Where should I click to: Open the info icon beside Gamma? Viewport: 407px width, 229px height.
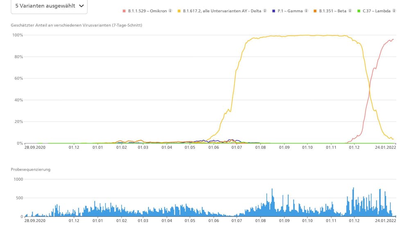(306, 11)
